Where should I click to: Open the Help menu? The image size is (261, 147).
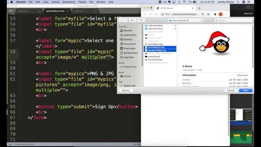pos(111,2)
